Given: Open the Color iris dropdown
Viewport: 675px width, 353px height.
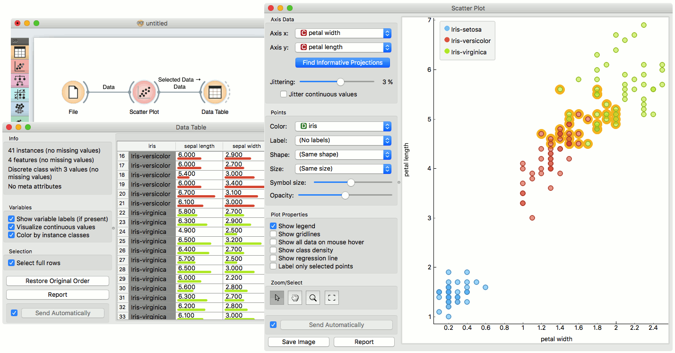Looking at the screenshot, I should (x=343, y=126).
